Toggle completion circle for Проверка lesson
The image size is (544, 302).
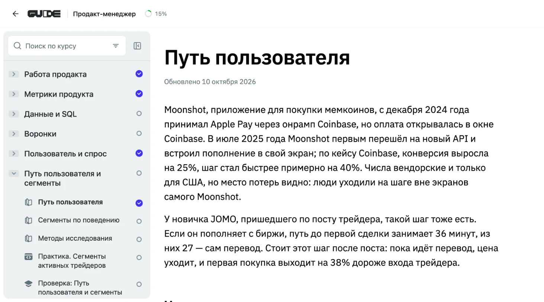click(139, 284)
